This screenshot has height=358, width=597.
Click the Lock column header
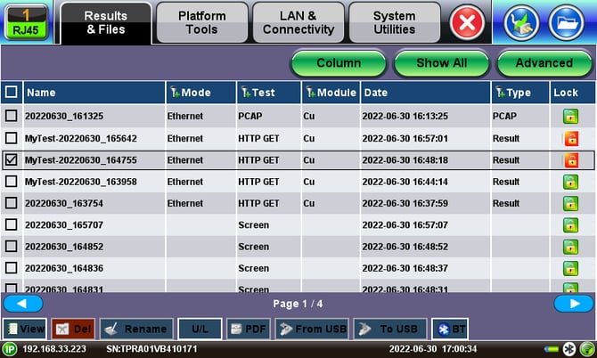pos(572,93)
